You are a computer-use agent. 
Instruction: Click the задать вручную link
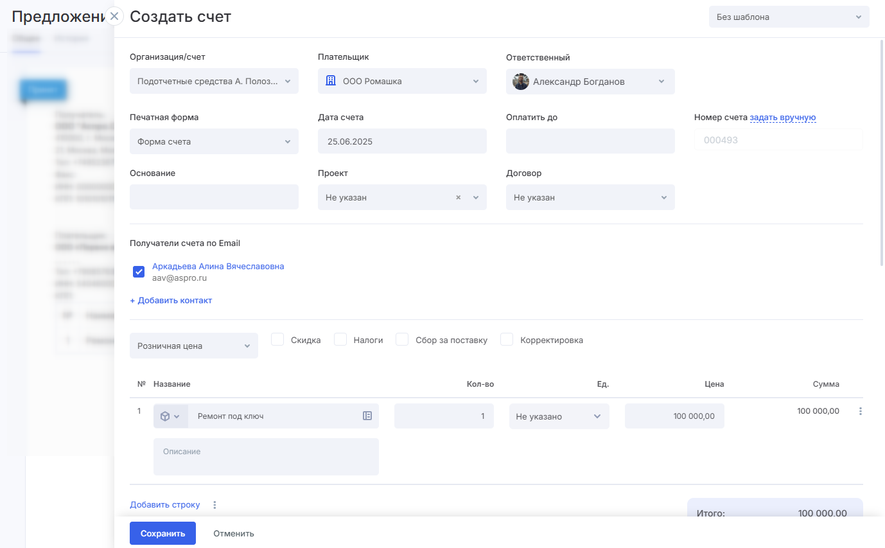pyautogui.click(x=782, y=118)
